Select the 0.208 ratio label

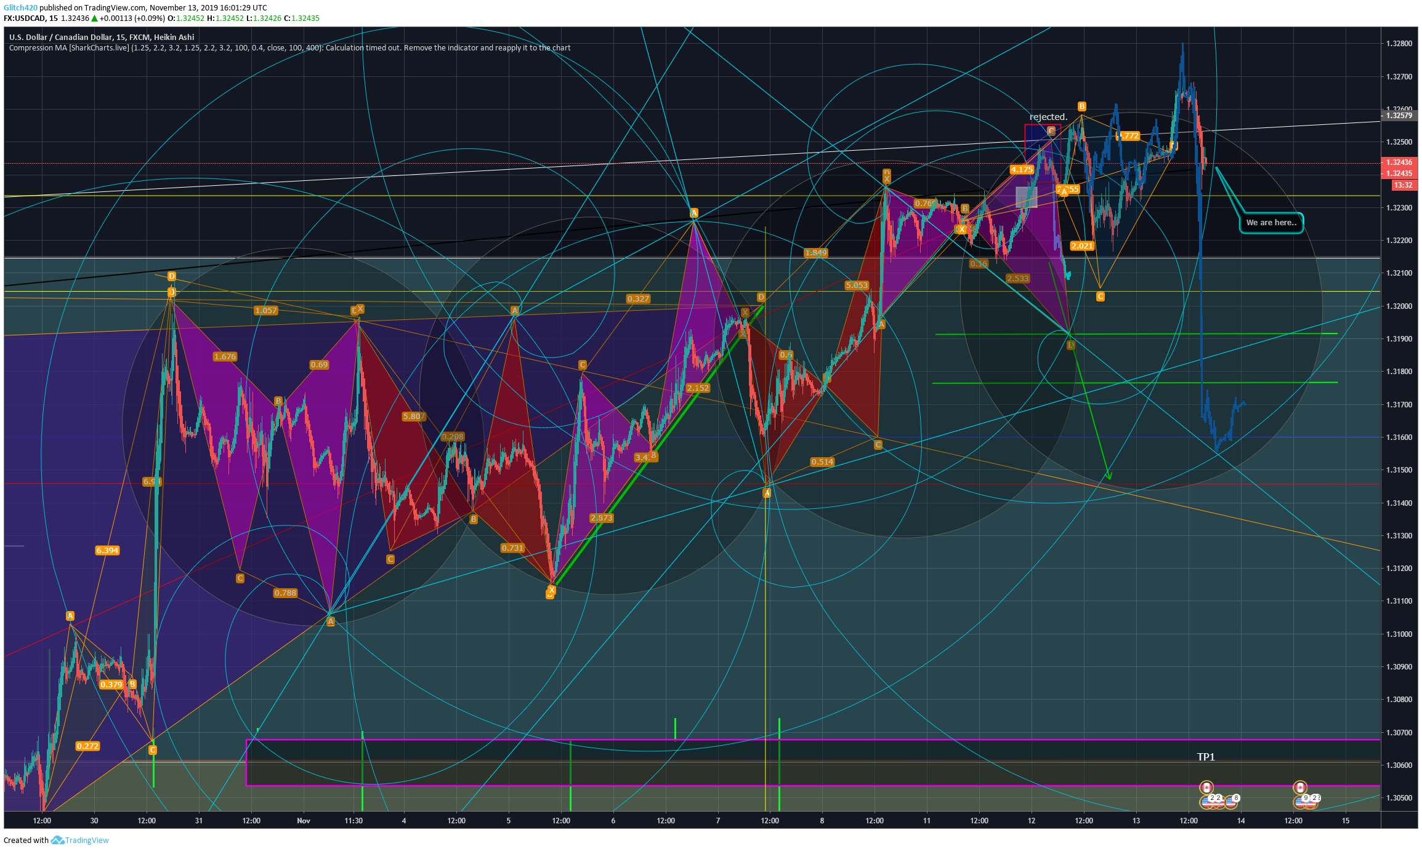click(x=453, y=437)
